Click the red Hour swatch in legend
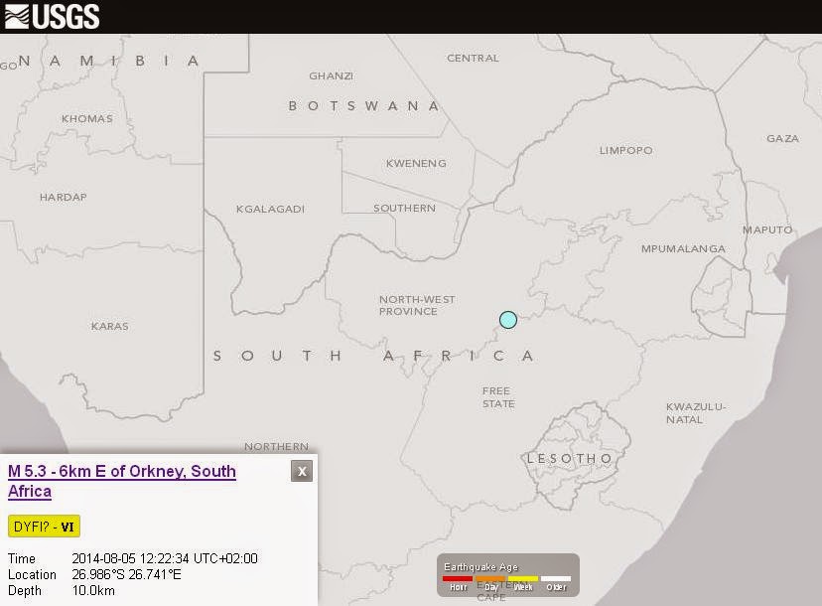The height and width of the screenshot is (606, 822). click(x=457, y=578)
